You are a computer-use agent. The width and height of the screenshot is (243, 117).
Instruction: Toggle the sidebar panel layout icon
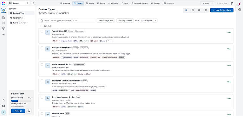pyautogui.click(x=33, y=3)
